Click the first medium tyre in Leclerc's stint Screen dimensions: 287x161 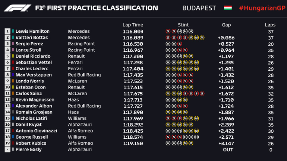(168, 69)
